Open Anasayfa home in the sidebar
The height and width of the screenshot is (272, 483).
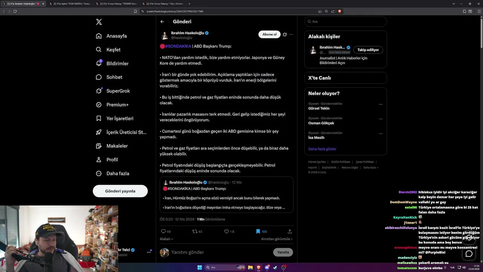[x=111, y=36]
